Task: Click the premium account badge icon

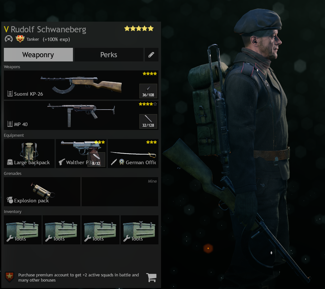Action: [10, 277]
